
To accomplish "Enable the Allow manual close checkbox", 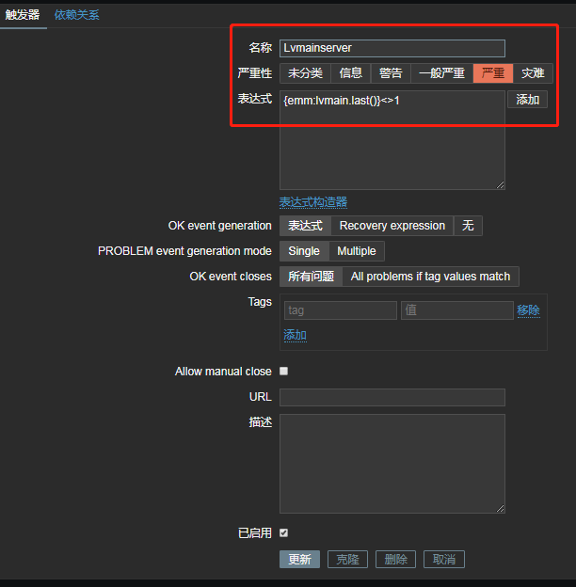I will click(284, 371).
